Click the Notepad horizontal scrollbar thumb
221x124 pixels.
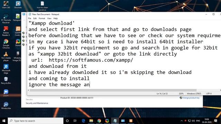pyautogui.click(x=113, y=90)
